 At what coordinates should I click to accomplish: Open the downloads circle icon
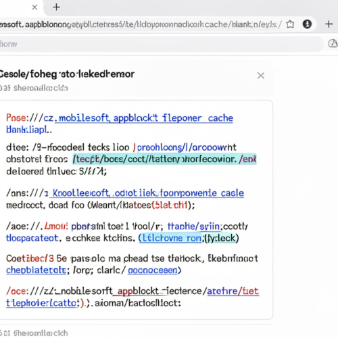[x=307, y=24]
